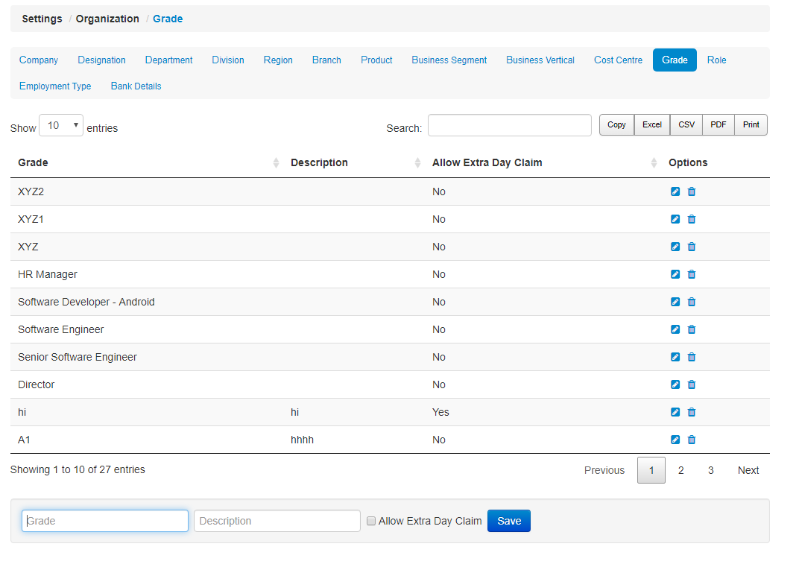Delete Senior Software Engineer grade
Viewport: 799px width, 570px height.
(692, 357)
